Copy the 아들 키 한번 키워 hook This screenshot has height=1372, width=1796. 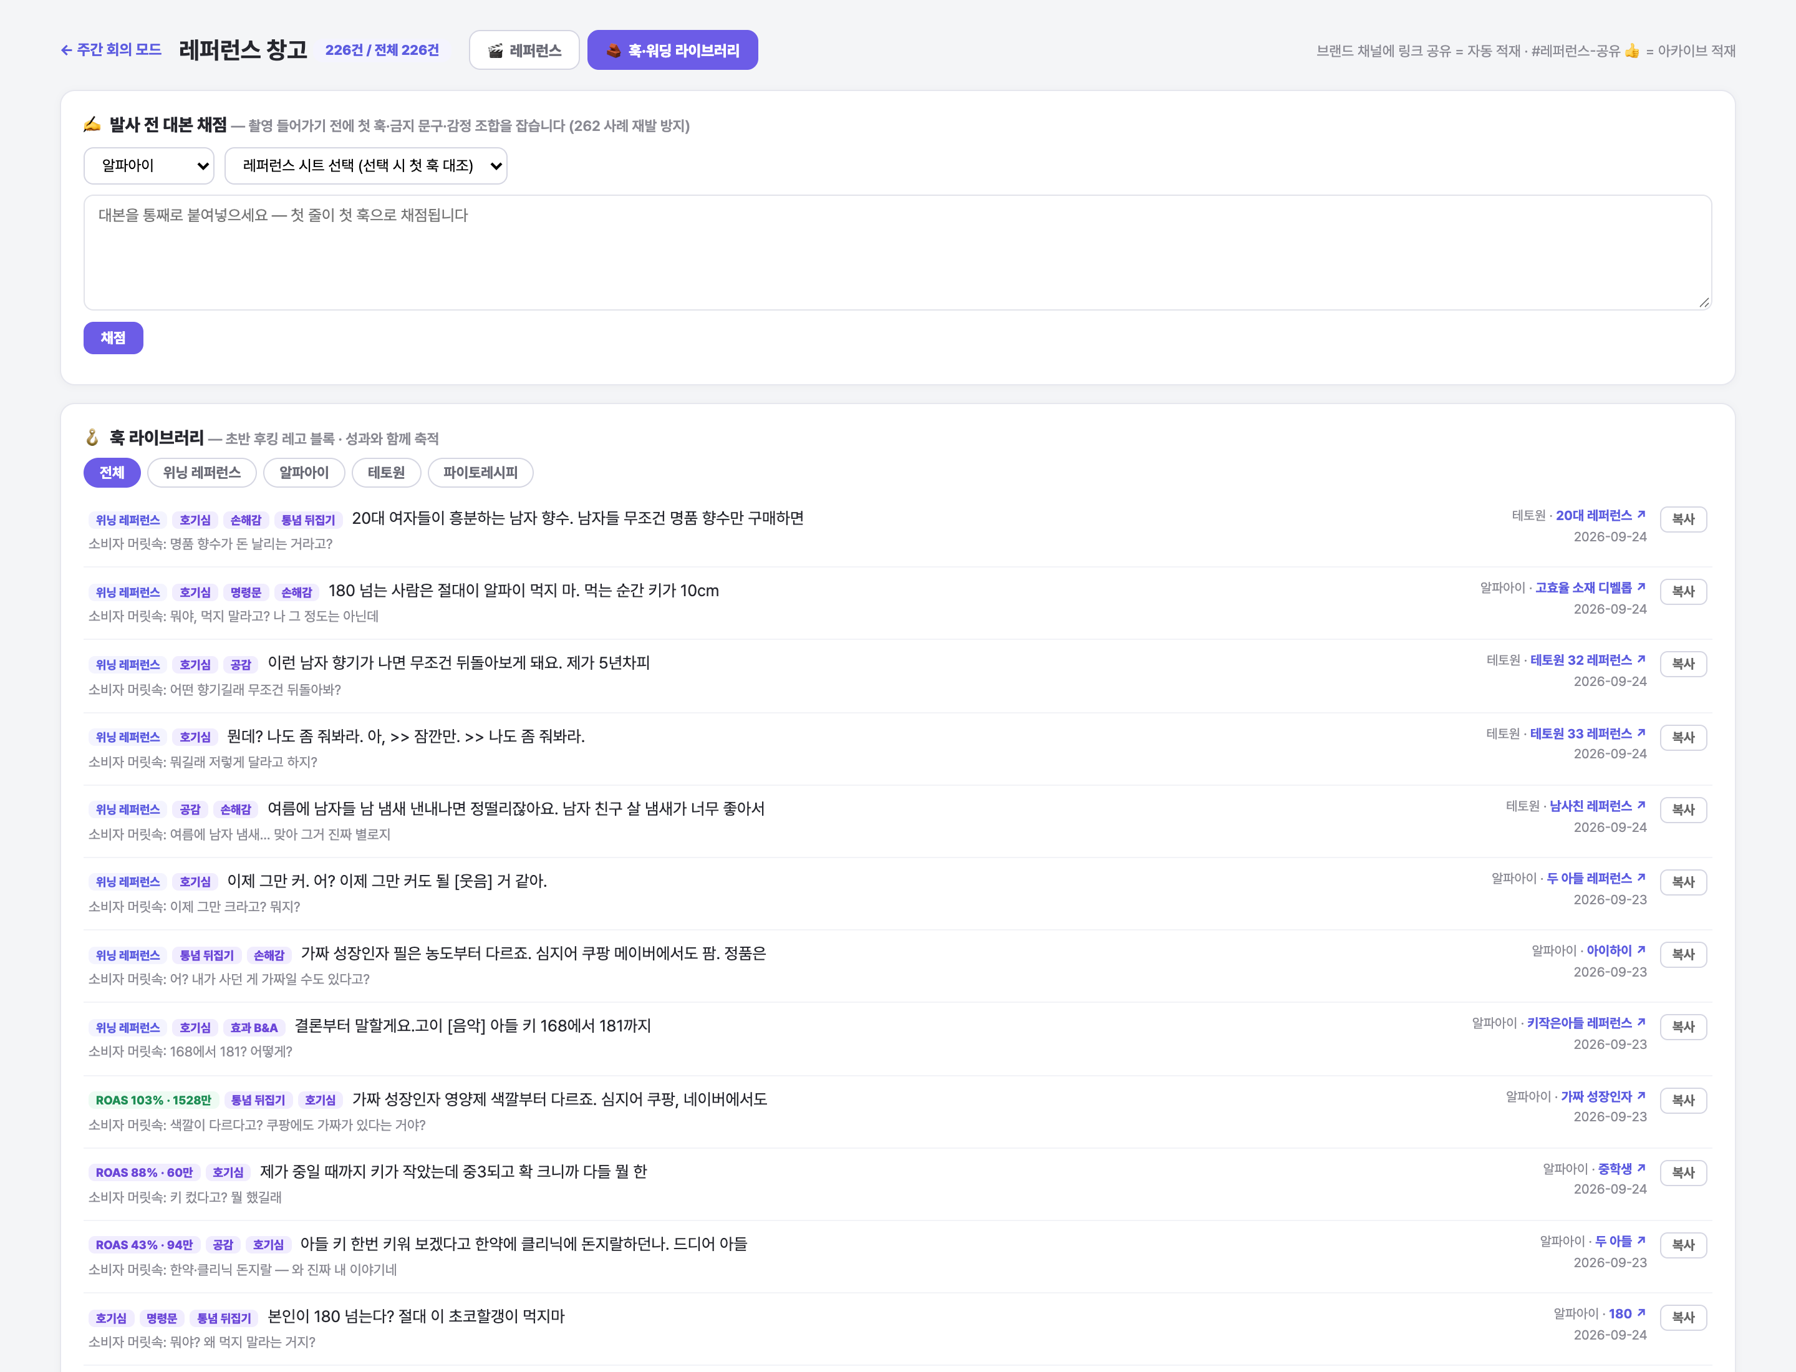1683,1245
